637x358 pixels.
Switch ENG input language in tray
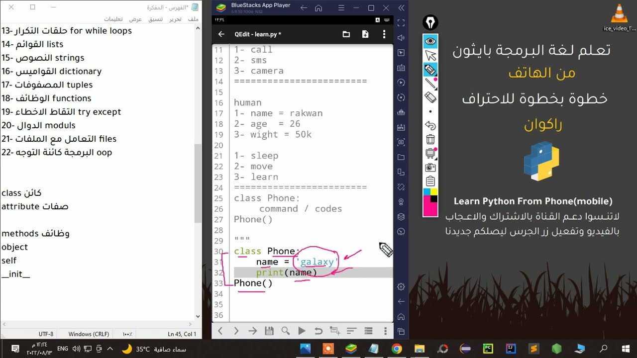tap(63, 349)
